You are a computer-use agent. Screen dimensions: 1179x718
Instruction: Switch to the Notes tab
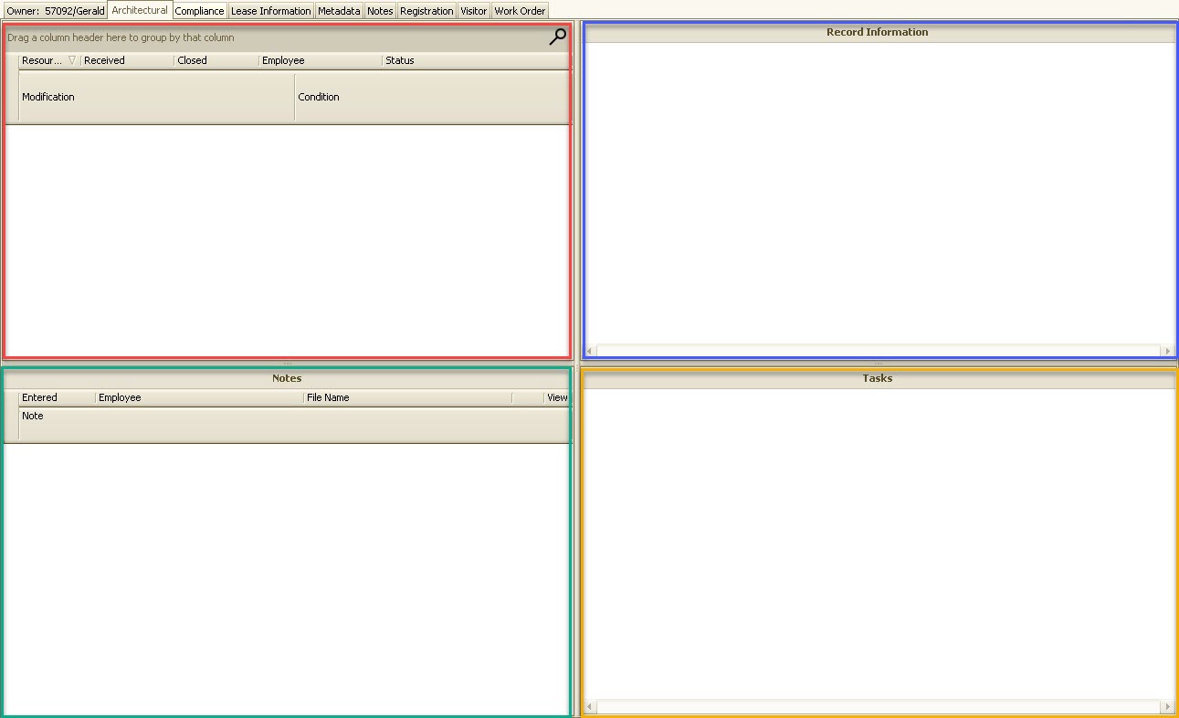click(x=380, y=11)
